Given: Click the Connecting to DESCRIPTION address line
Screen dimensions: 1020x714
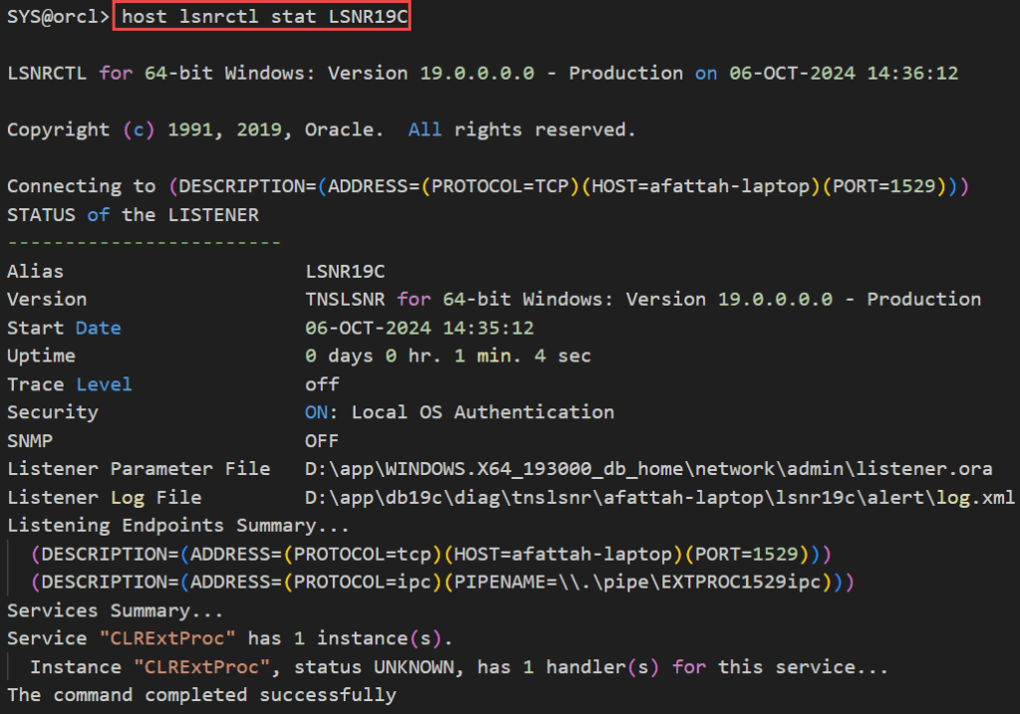Looking at the screenshot, I should pos(487,186).
